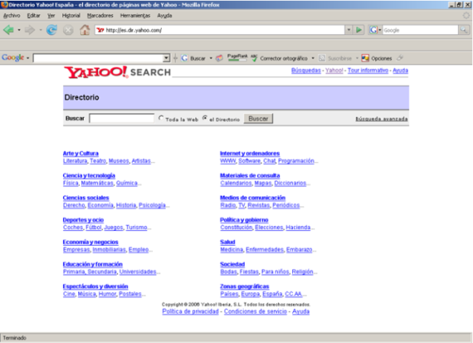Click the Yahoo favicon in the address bar

[x=100, y=30]
